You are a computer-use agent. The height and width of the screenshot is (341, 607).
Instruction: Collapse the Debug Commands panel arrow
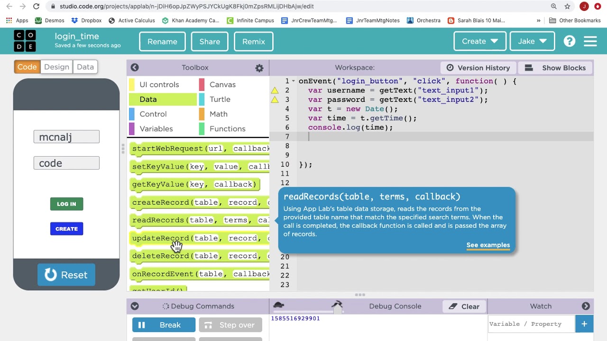pos(135,306)
